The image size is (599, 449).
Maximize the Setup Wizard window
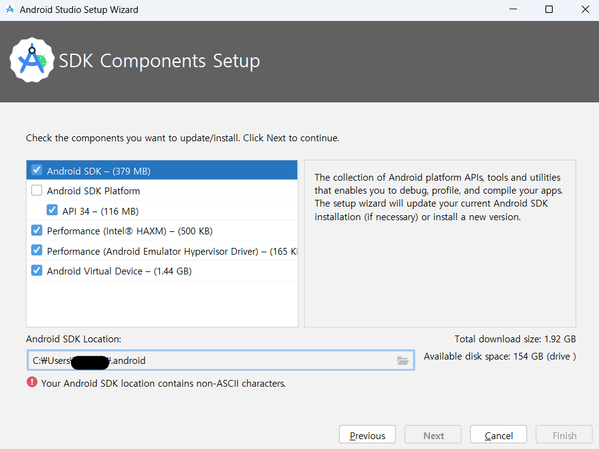549,9
